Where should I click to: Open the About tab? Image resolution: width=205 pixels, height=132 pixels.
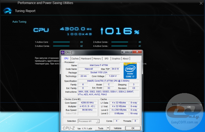pos(126,59)
